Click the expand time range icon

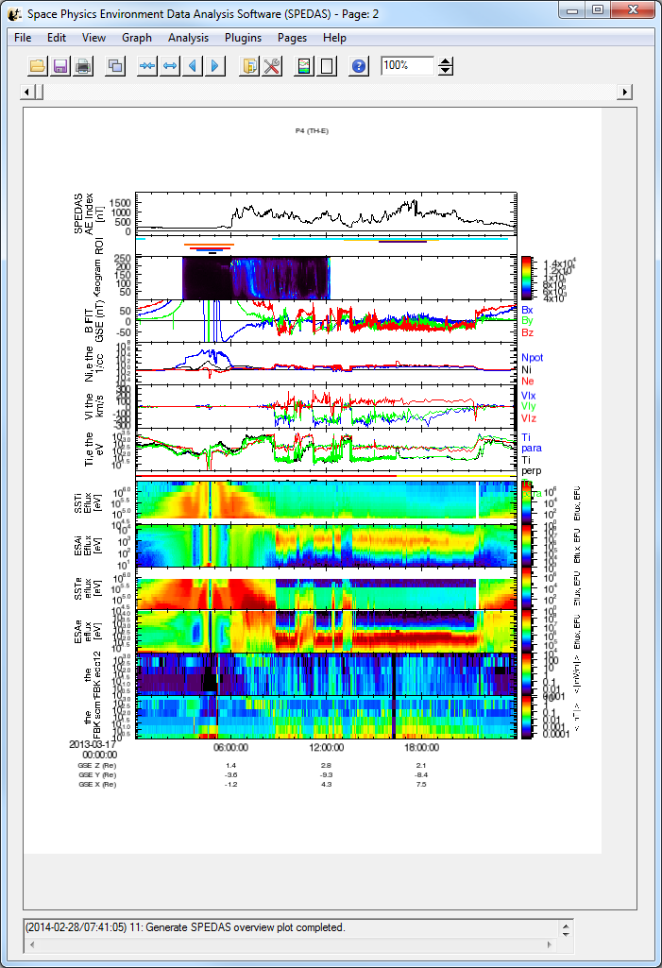pyautogui.click(x=170, y=66)
